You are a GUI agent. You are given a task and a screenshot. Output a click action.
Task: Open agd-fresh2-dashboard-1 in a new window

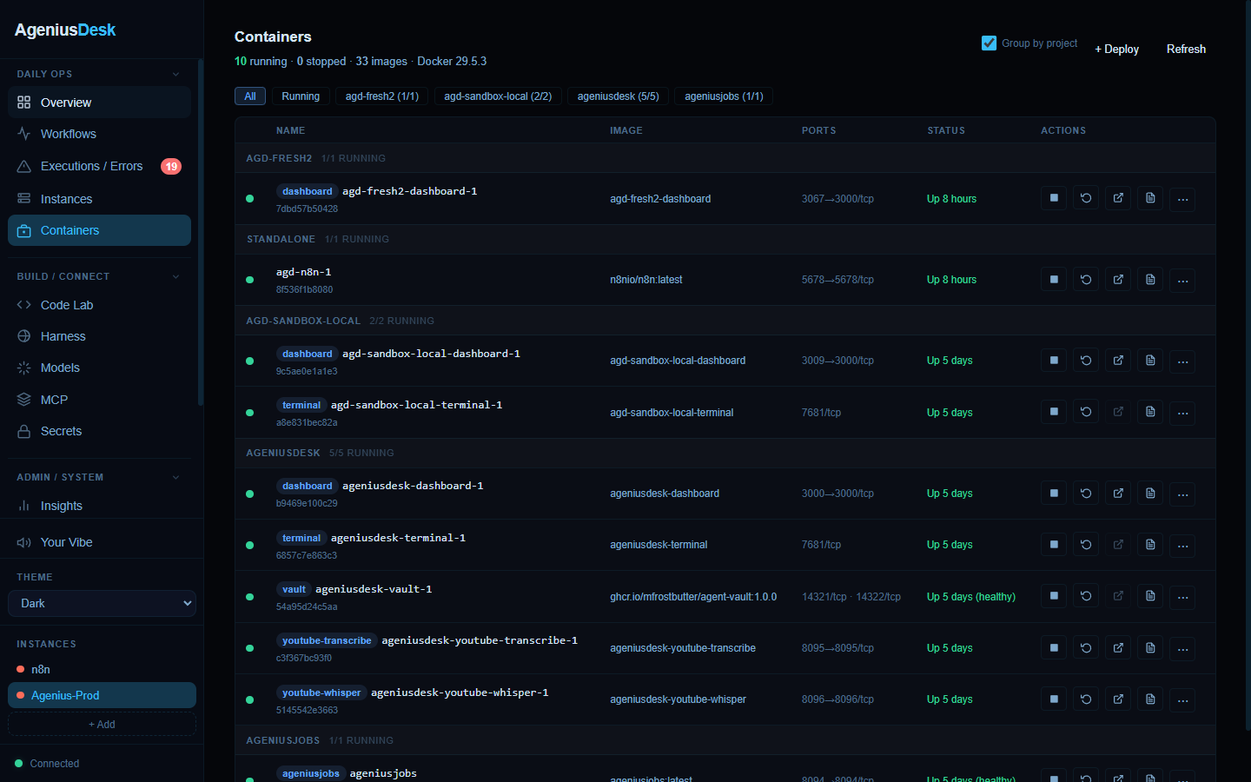pos(1118,198)
